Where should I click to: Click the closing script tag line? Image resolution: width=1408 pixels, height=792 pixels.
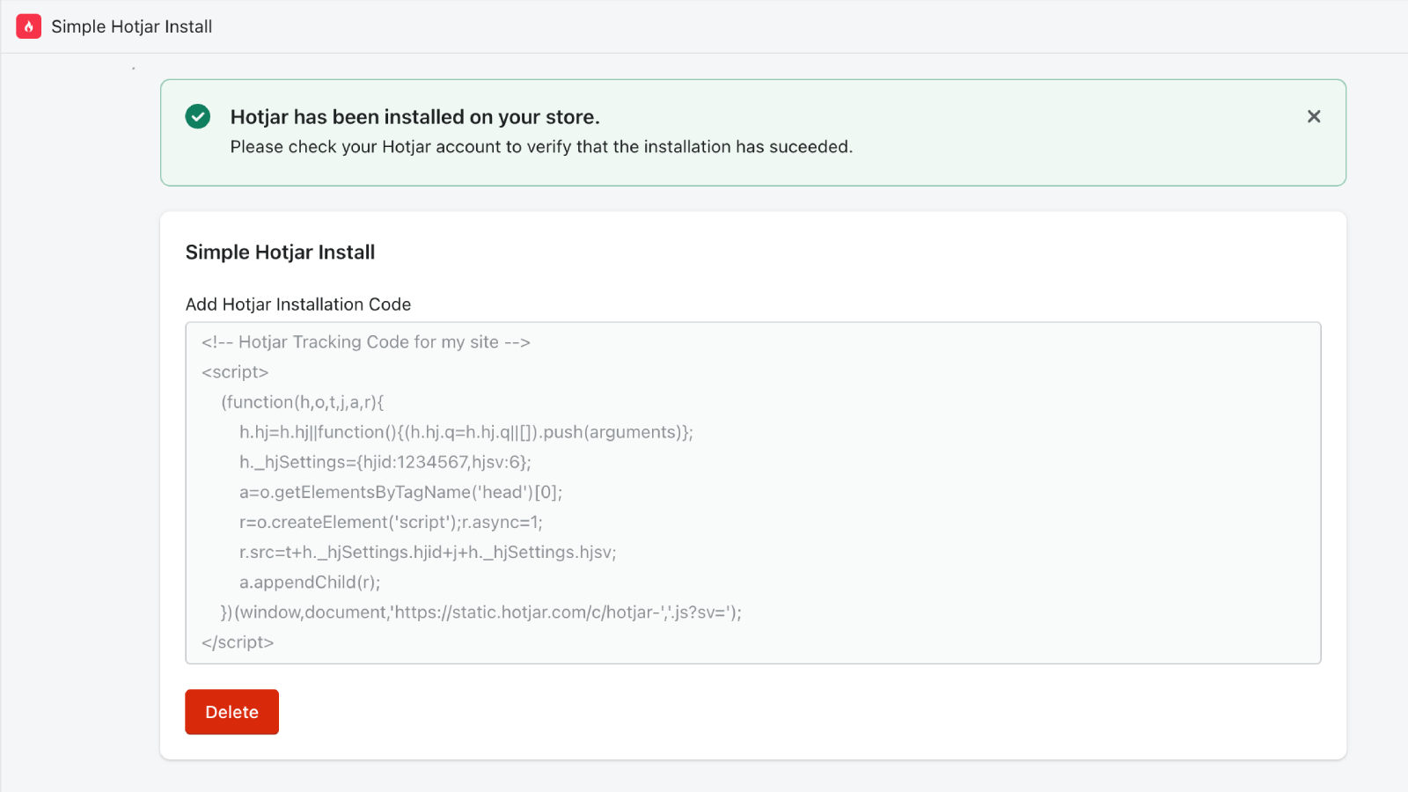pos(237,642)
